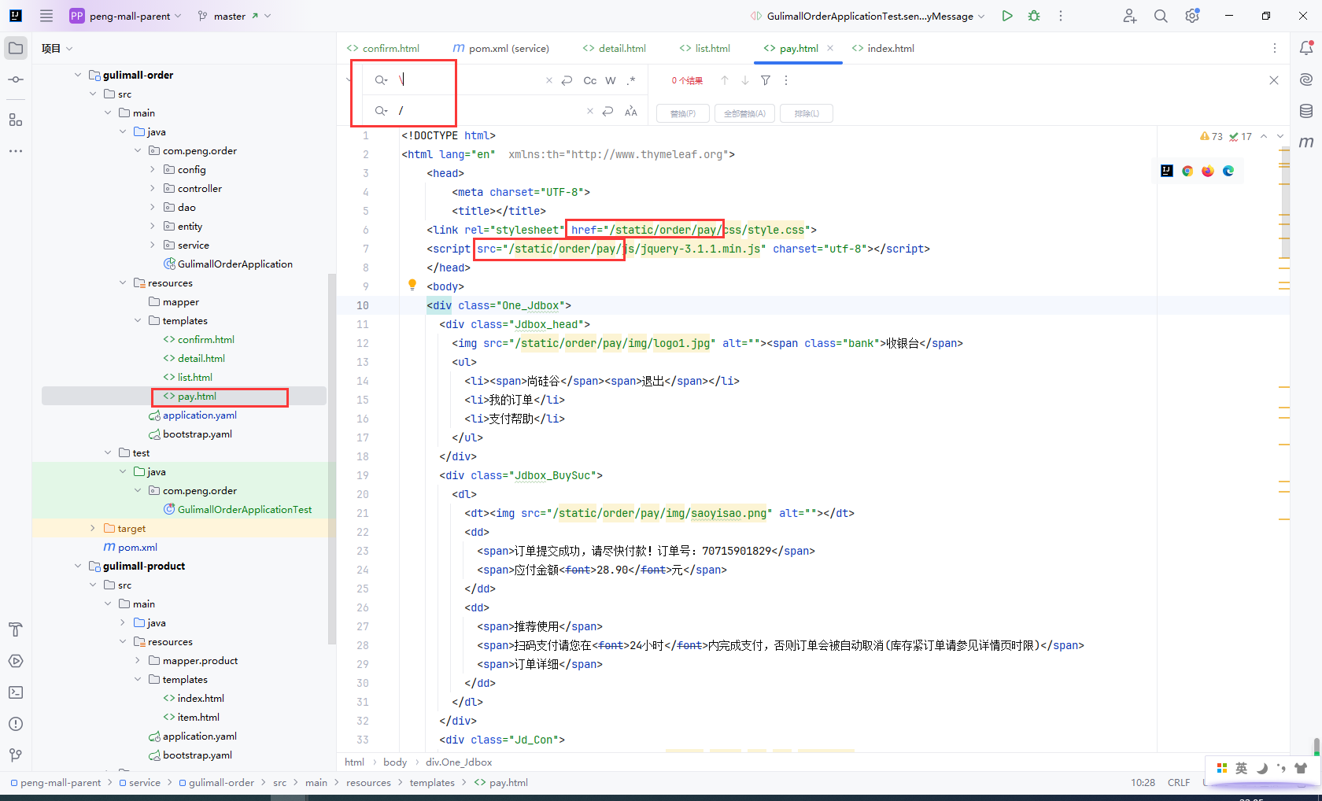Expand the controller package
Viewport: 1322px width, 801px height.
pyautogui.click(x=152, y=188)
